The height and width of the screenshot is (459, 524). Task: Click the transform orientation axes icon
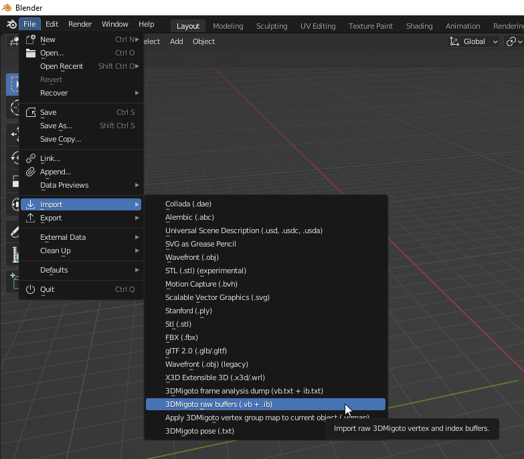[x=454, y=41]
